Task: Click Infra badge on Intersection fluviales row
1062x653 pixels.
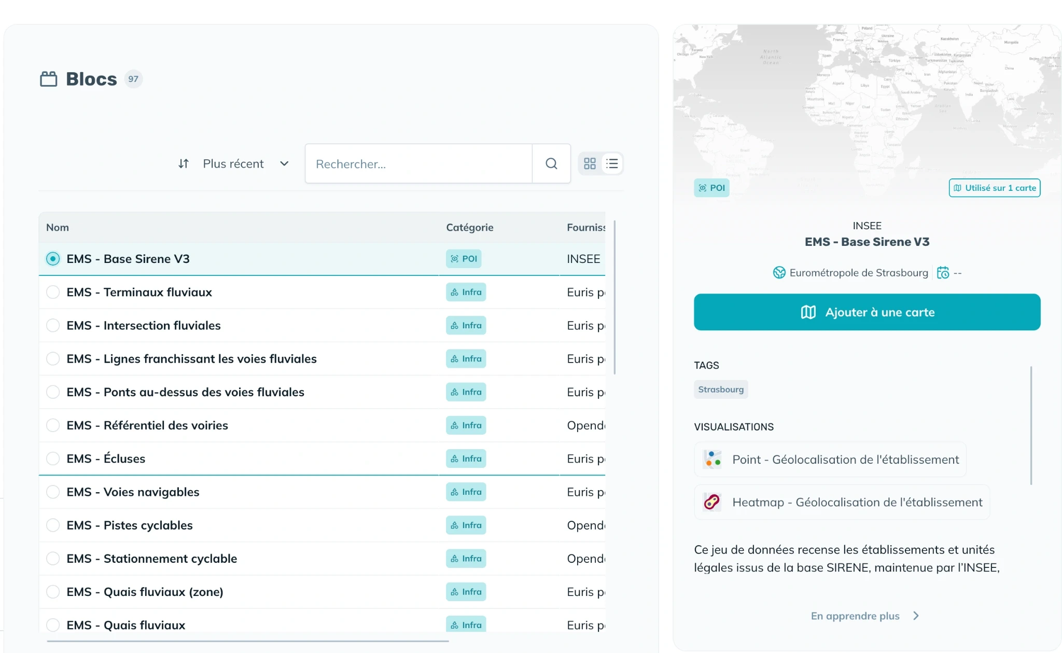Action: tap(466, 325)
